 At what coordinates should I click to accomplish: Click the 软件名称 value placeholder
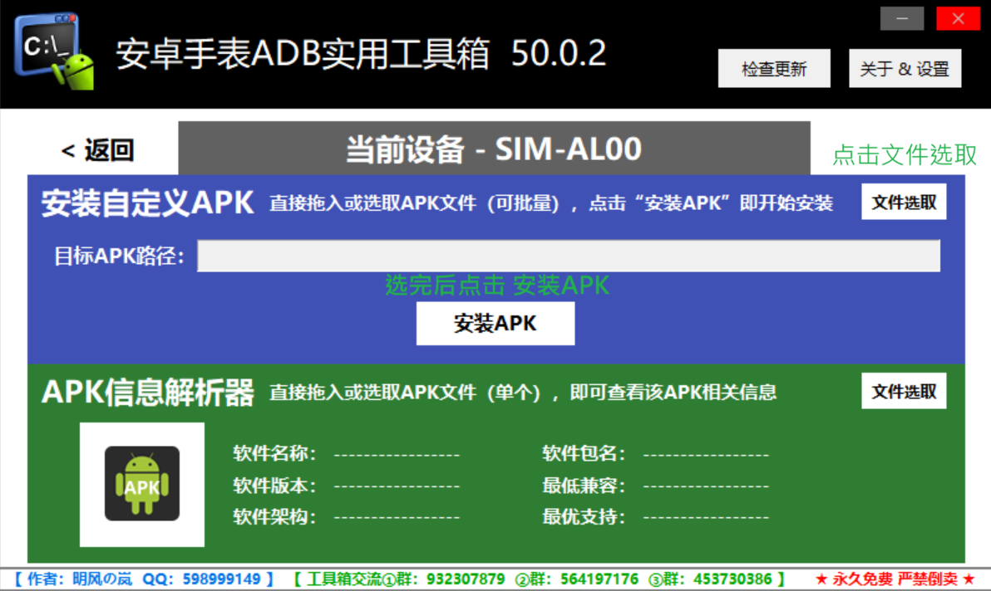tap(397, 455)
